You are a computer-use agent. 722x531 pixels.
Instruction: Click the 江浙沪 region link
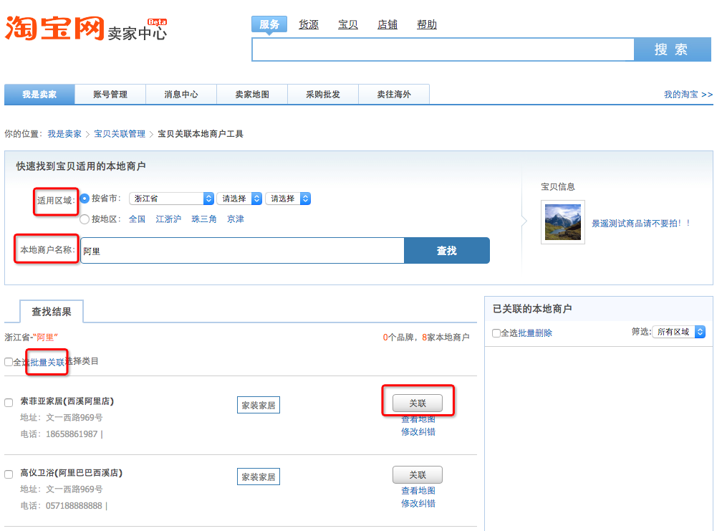pos(168,219)
